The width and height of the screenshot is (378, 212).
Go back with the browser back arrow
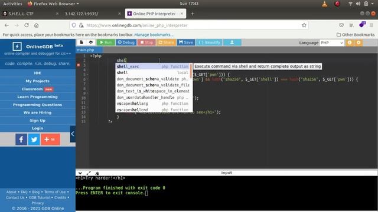[x=6, y=25]
